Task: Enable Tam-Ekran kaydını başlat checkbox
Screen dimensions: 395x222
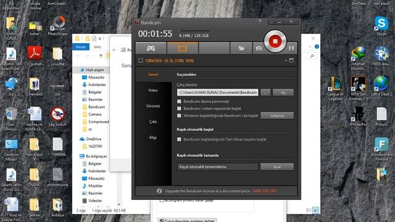Action: [x=179, y=139]
